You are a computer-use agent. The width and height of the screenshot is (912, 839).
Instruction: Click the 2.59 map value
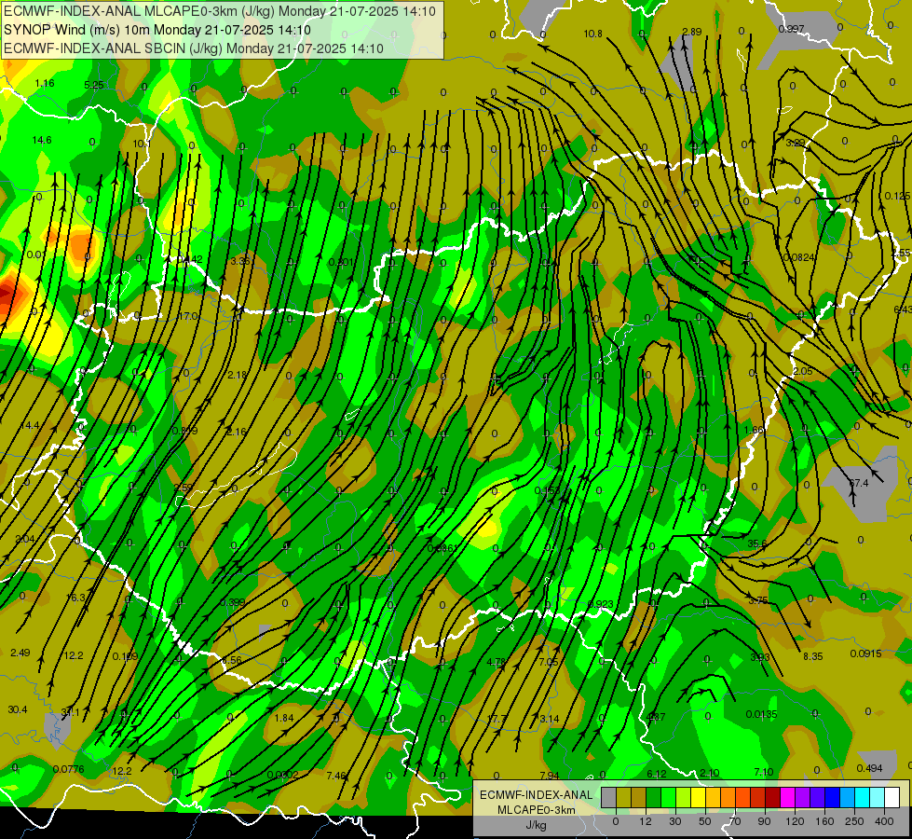184,488
